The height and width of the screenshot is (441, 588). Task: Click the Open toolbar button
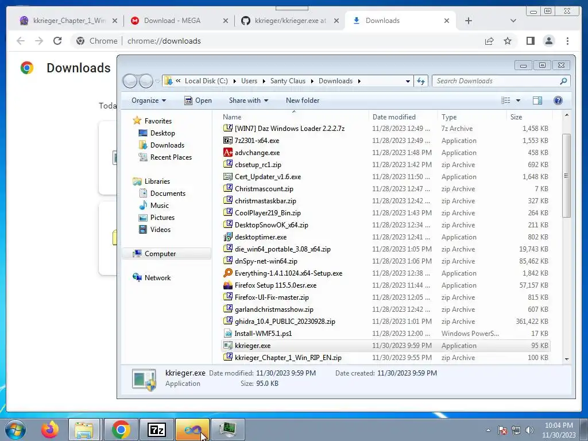198,100
